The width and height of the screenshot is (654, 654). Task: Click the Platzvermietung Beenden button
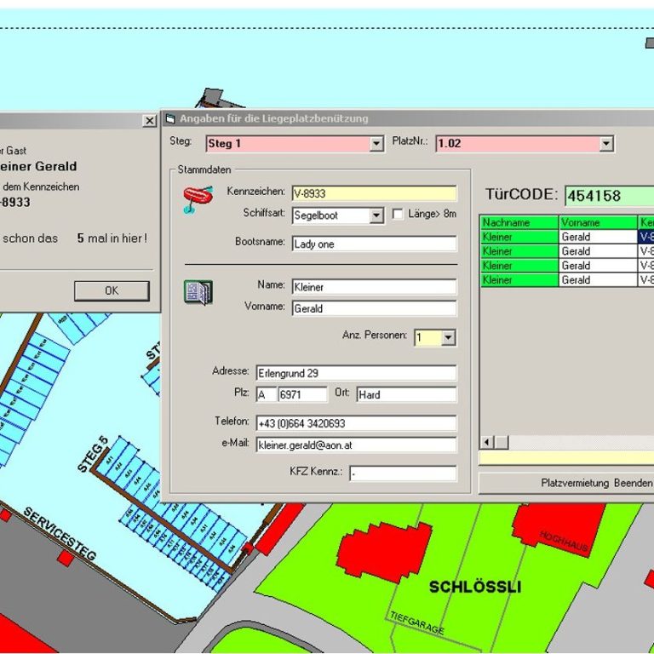click(588, 483)
